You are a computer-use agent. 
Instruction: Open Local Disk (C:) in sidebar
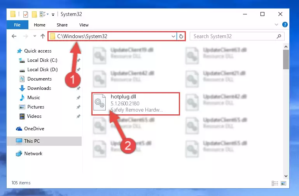(42, 60)
